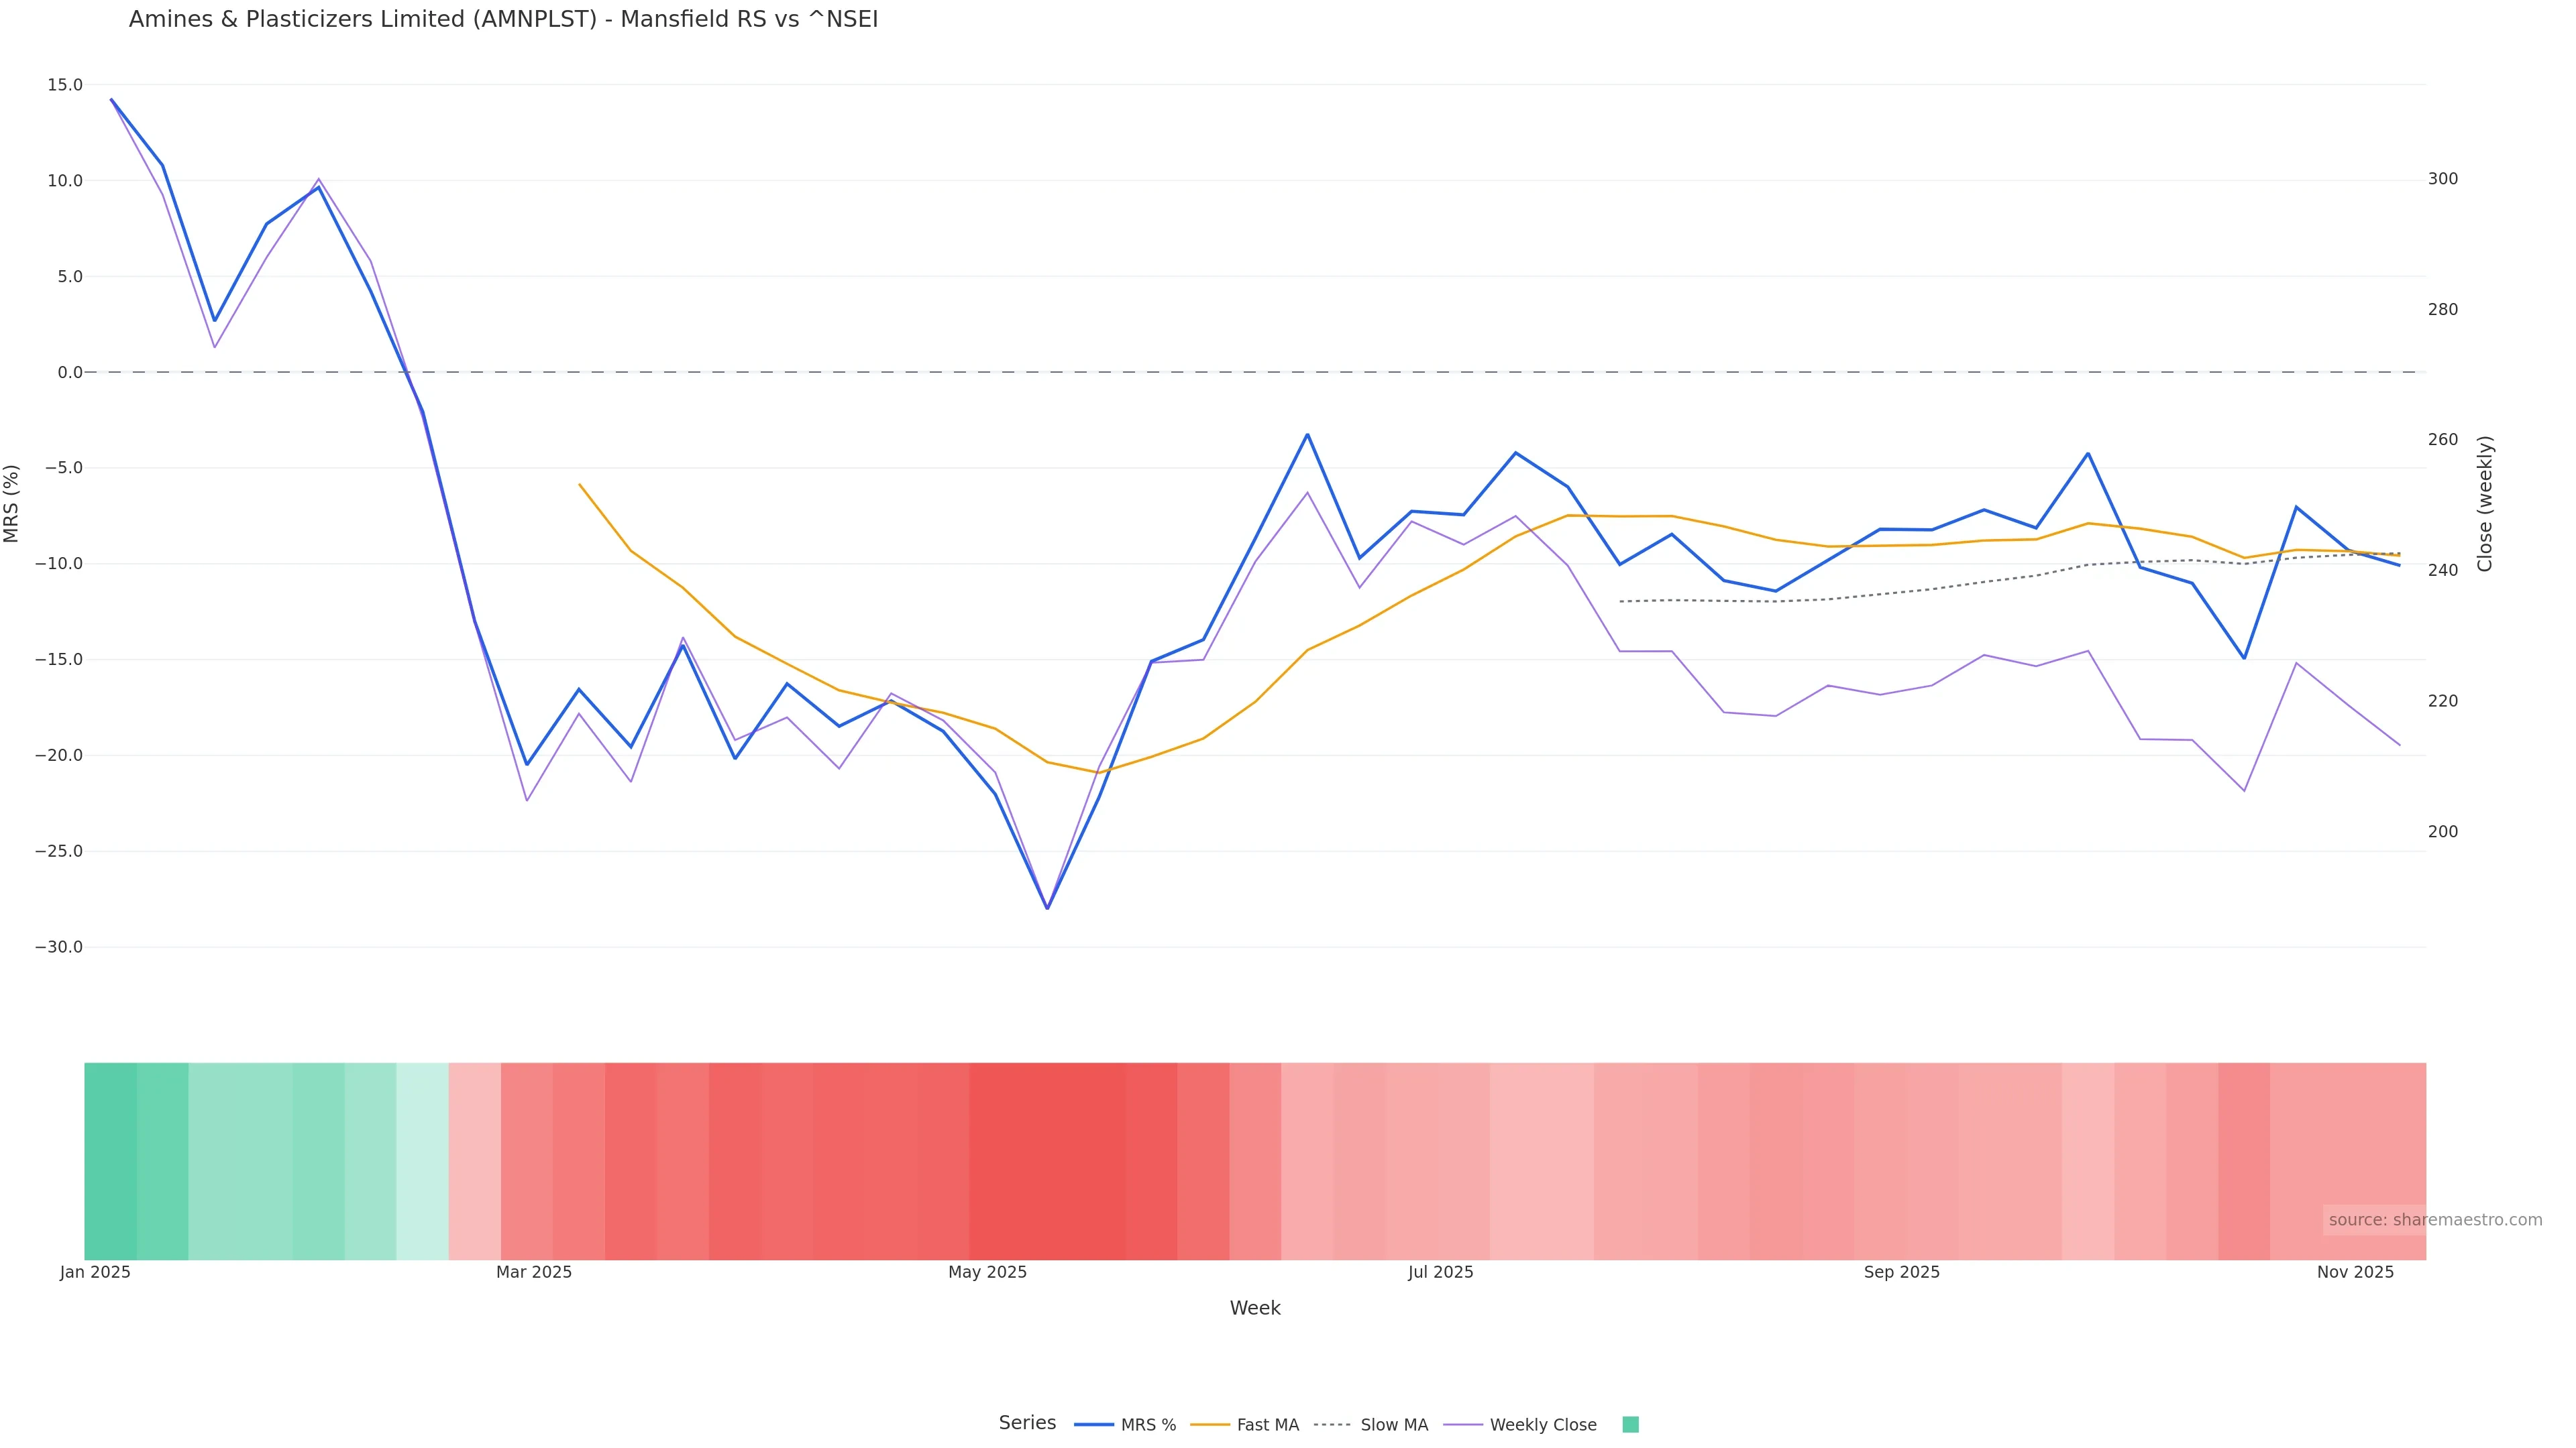This screenshot has width=2576, height=1448.
Task: Click the chart title mentioning AMNPLST
Action: tap(503, 20)
